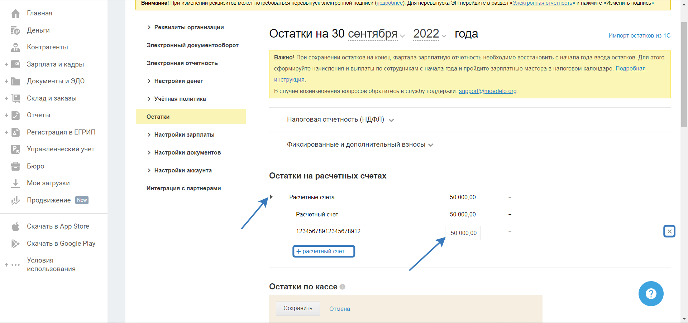Screen dimensions: 688x323
Task: Open the year dropdown showing 2022
Action: pos(430,34)
